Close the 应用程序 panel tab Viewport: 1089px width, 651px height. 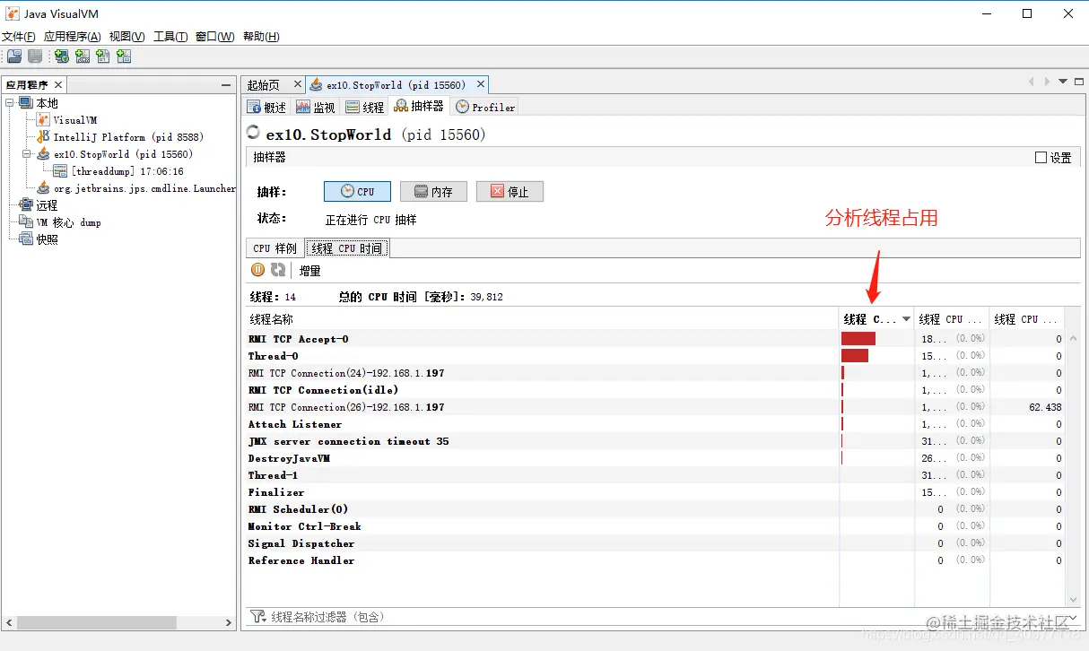[x=58, y=85]
